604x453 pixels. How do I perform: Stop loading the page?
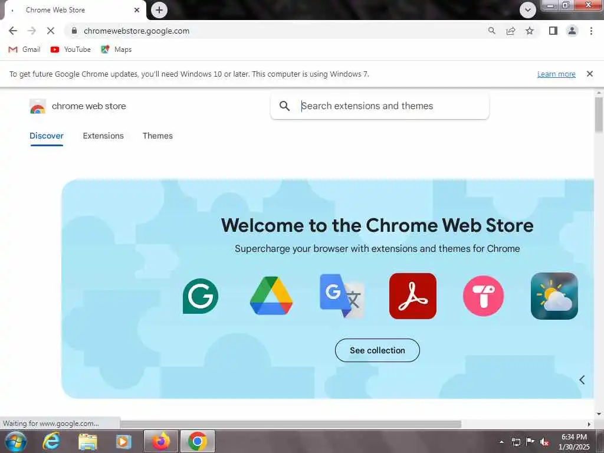[51, 31]
